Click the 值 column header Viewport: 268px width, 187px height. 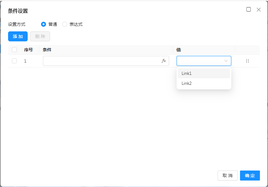179,50
